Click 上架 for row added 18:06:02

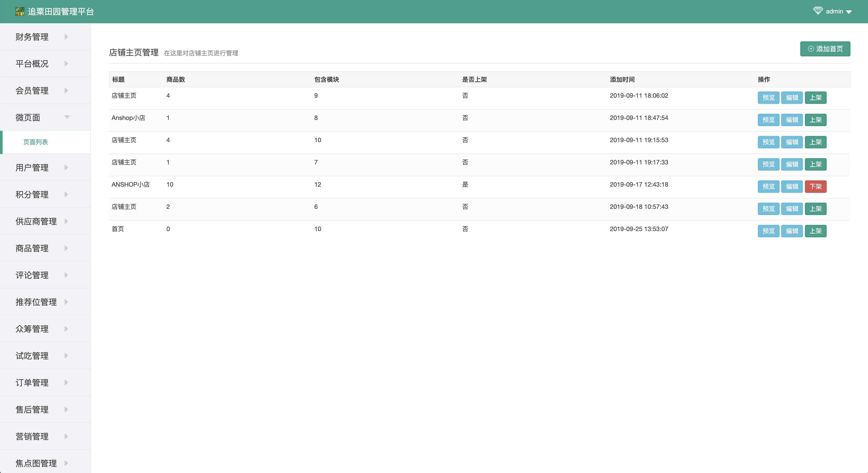[x=816, y=98]
